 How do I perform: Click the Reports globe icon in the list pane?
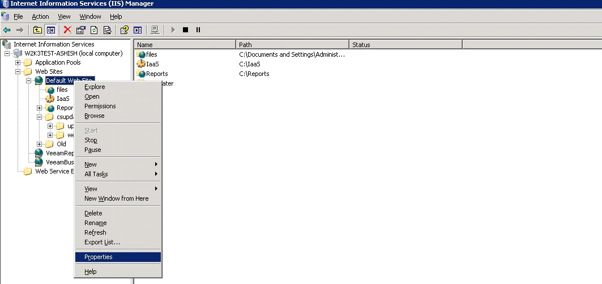pos(141,74)
